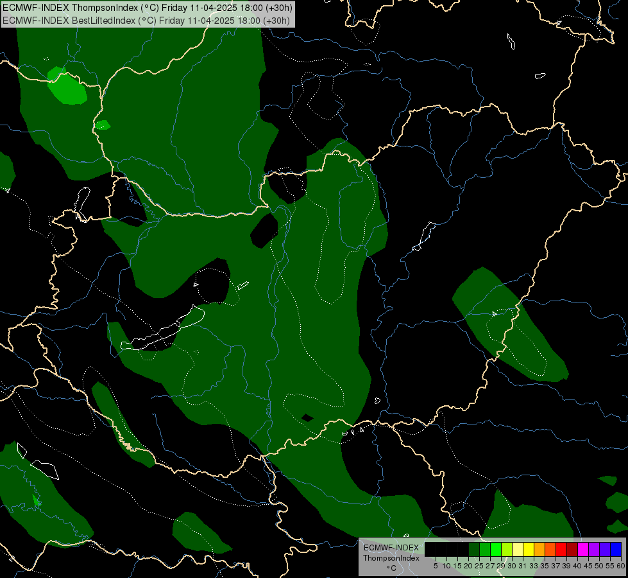The width and height of the screenshot is (628, 578).
Task: Select the purple 45-50 legend swatch
Action: coord(594,549)
